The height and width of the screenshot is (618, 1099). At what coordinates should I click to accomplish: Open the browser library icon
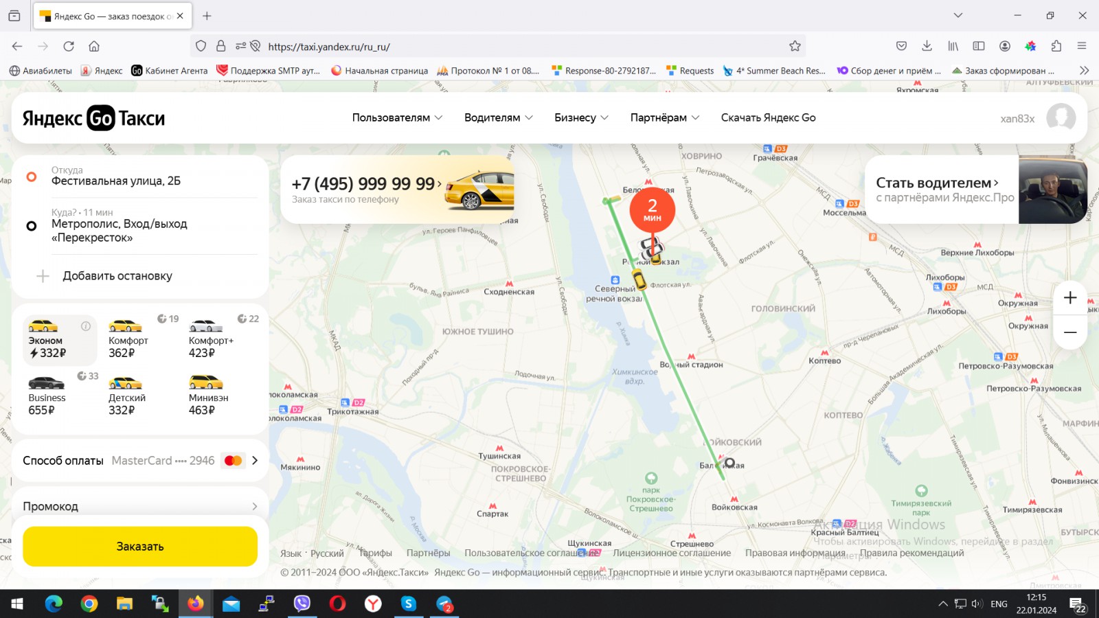(x=953, y=46)
